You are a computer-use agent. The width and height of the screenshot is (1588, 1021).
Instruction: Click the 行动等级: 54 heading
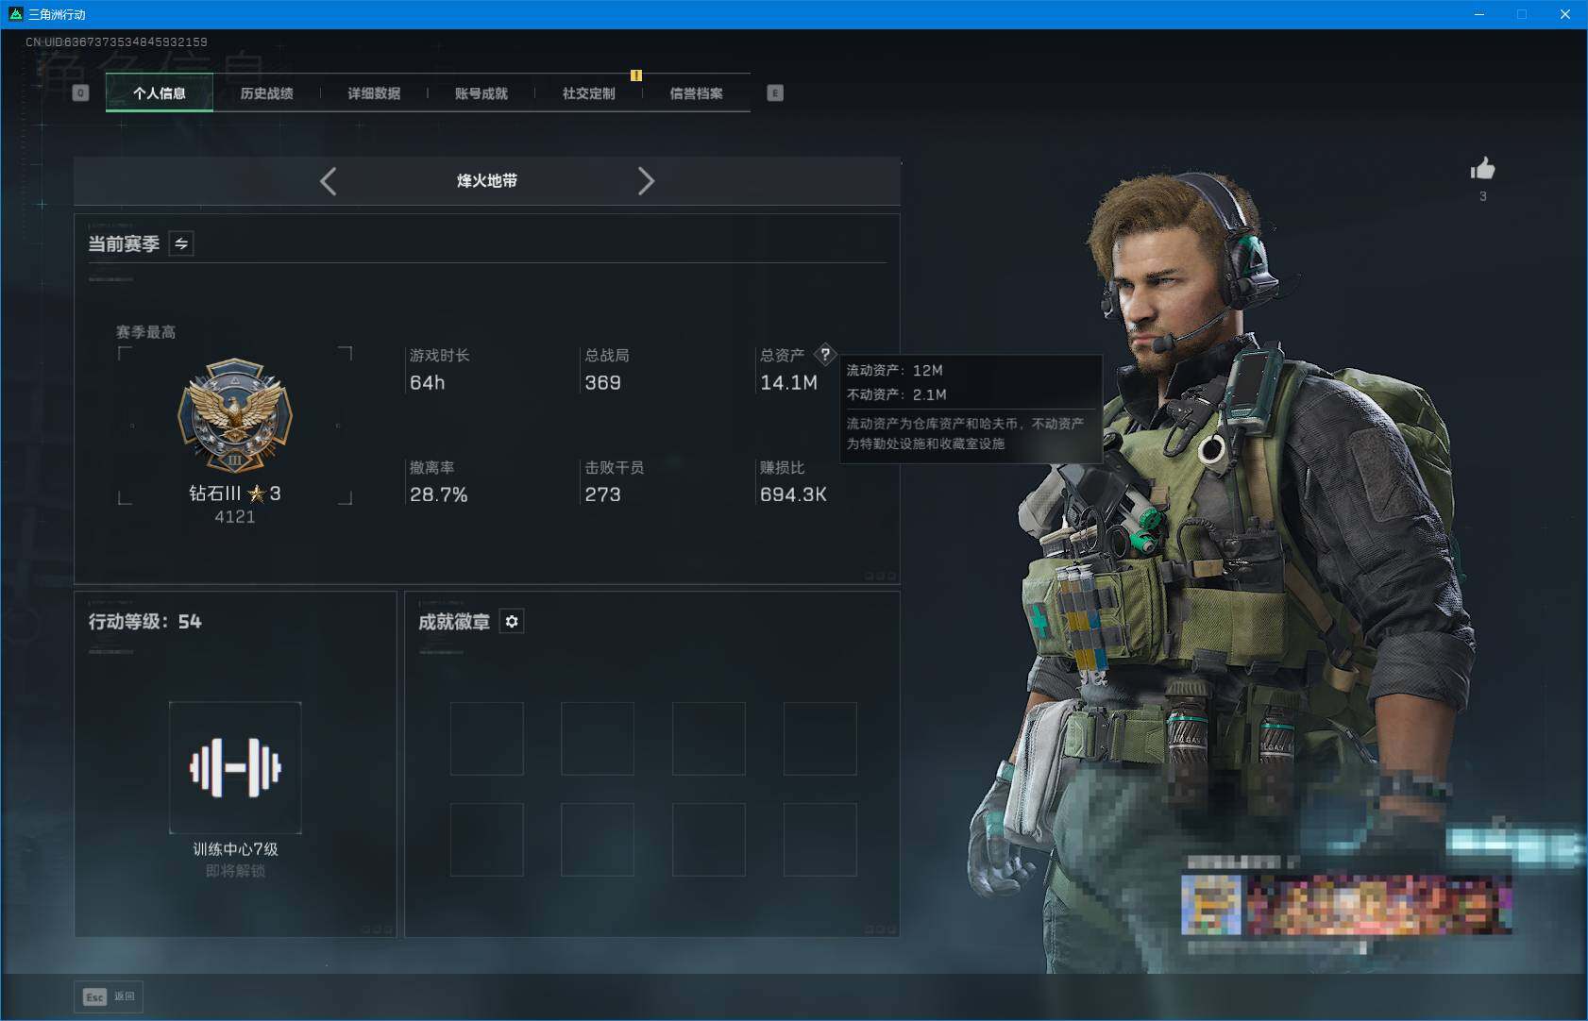click(x=145, y=622)
